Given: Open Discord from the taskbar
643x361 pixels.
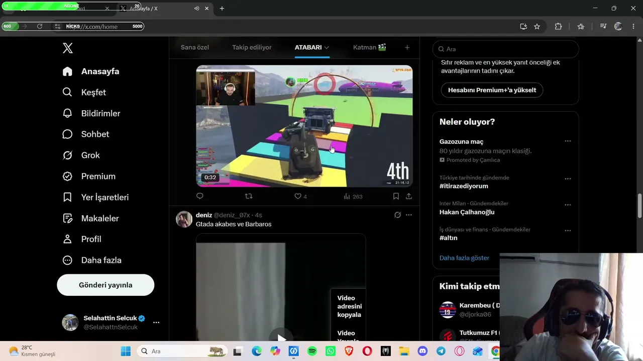Looking at the screenshot, I should pyautogui.click(x=422, y=351).
